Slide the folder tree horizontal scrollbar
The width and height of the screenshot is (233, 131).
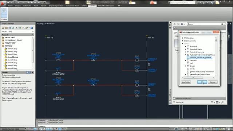[x=193, y=78]
